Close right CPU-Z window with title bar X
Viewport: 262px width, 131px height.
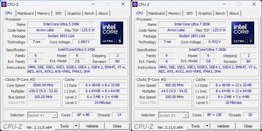254,4
